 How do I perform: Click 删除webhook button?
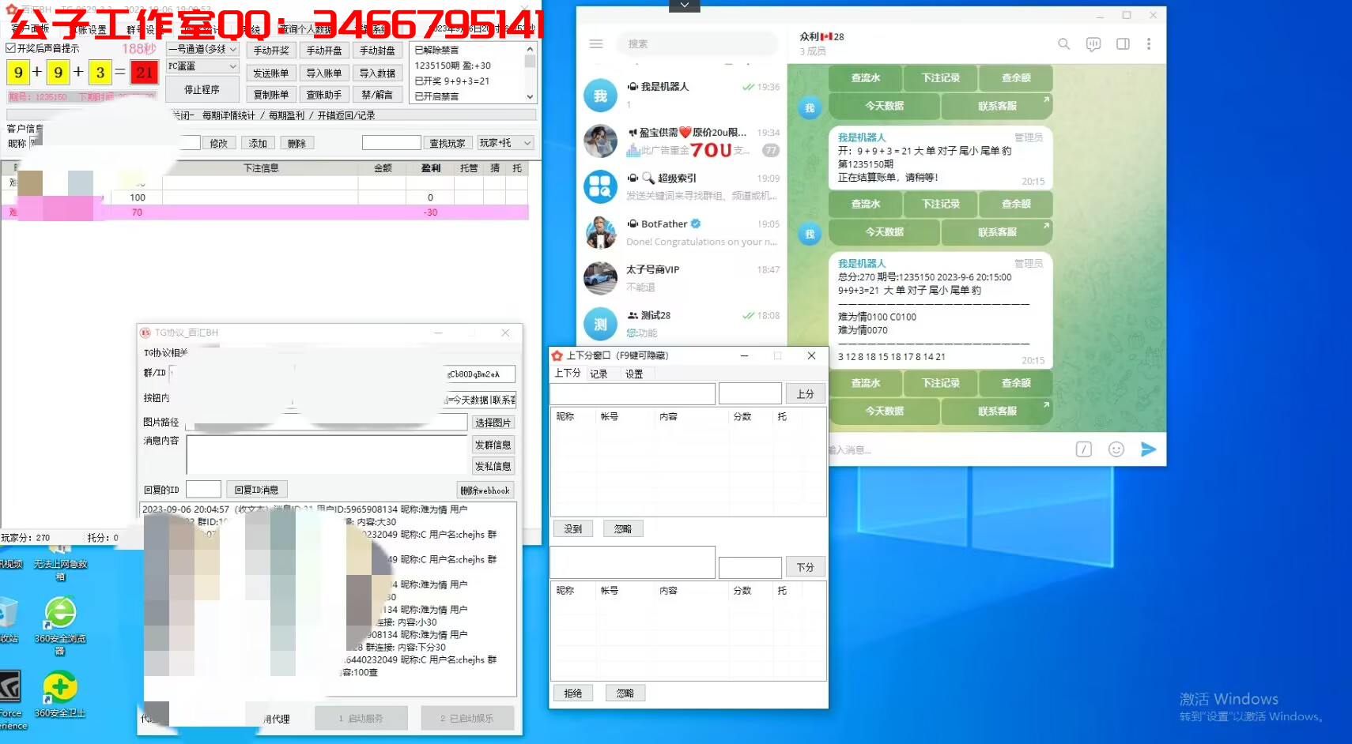(485, 490)
